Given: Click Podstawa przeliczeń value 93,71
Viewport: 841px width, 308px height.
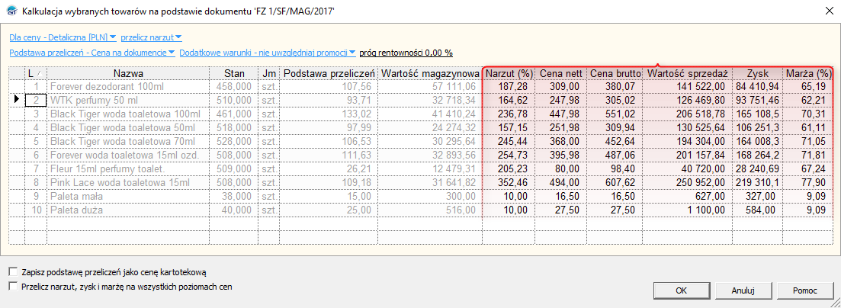Looking at the screenshot, I should tap(329, 99).
